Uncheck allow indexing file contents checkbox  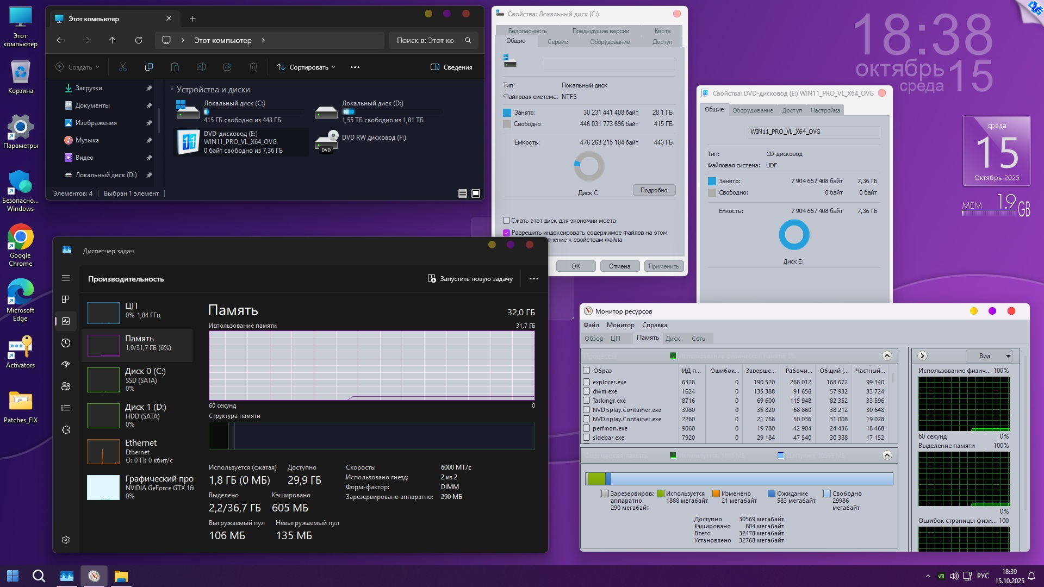pyautogui.click(x=506, y=233)
